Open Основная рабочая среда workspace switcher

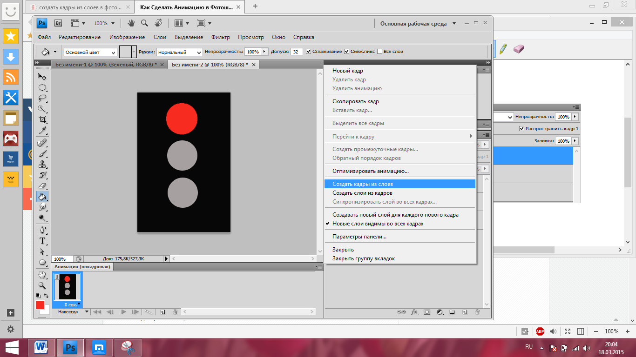coord(418,23)
